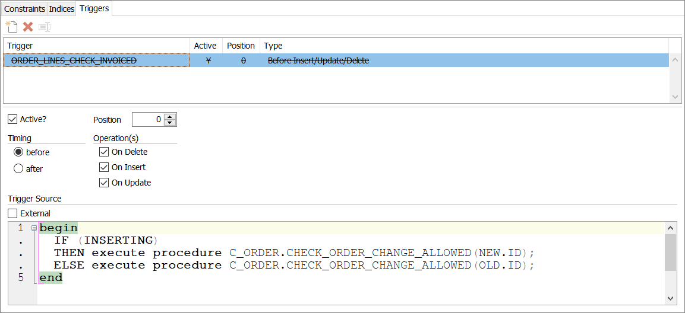
Task: Increase Position with the up arrow
Action: tap(170, 117)
